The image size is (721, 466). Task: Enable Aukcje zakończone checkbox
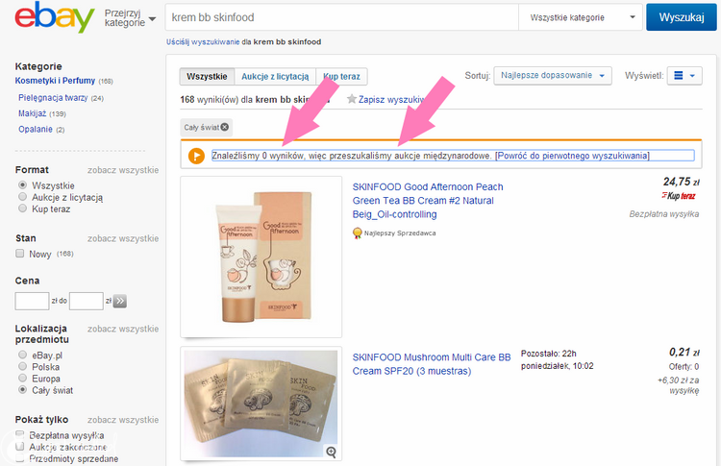point(20,446)
